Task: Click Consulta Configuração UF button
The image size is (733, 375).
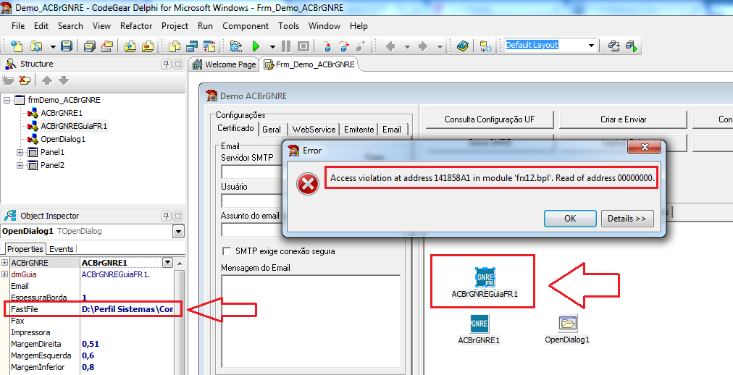Action: [x=490, y=119]
